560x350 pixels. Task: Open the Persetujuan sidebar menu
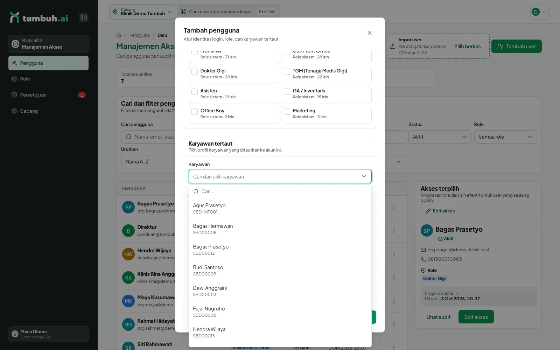coord(49,95)
